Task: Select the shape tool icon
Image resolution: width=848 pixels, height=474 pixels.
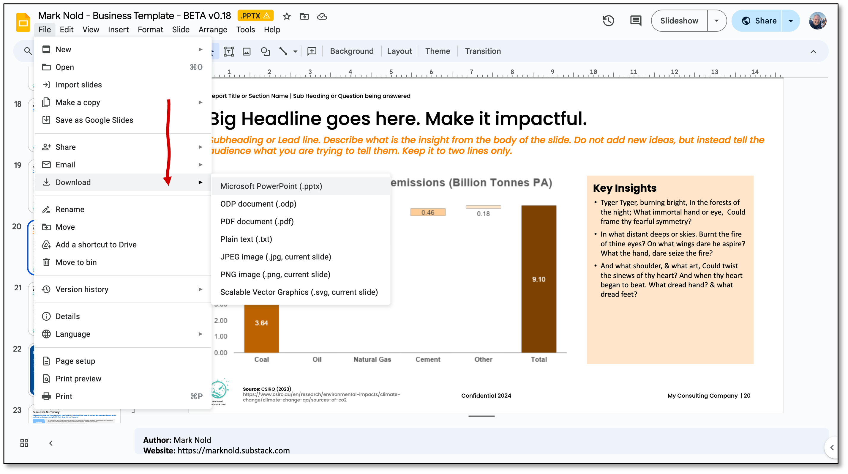Action: pyautogui.click(x=265, y=51)
